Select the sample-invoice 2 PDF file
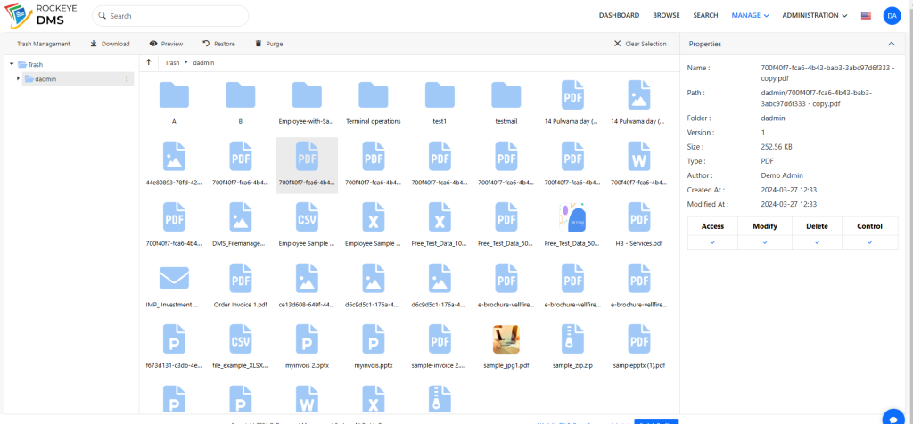This screenshot has height=424, width=913. 440,347
